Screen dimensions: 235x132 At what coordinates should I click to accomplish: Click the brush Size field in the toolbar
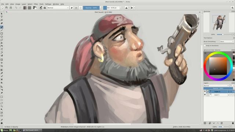[112, 8]
